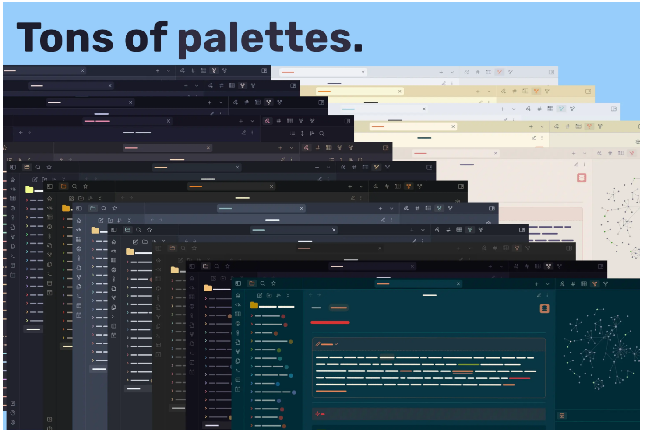Switch teal window's note to edit mode
The height and width of the screenshot is (434, 645).
click(x=539, y=296)
